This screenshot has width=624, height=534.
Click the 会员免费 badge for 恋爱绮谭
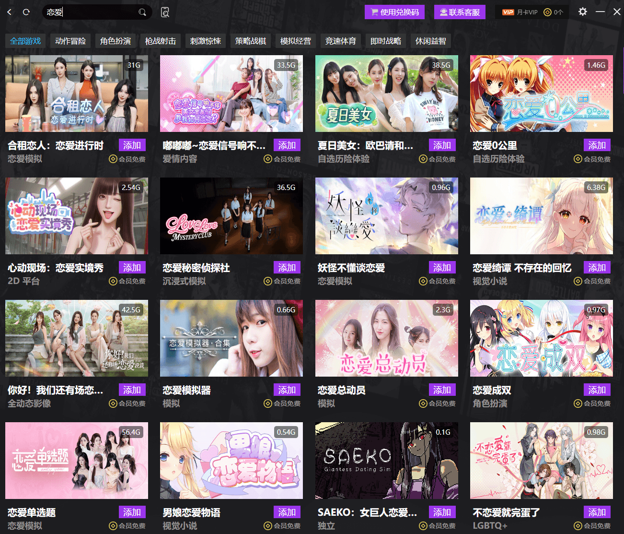click(x=592, y=281)
